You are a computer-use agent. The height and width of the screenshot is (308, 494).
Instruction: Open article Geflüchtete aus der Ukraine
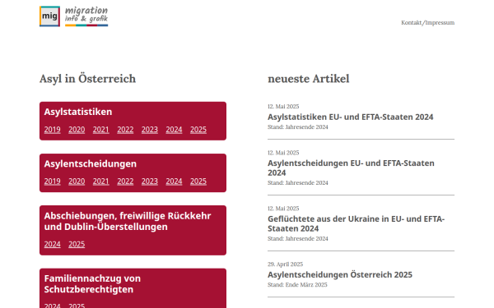(x=356, y=223)
